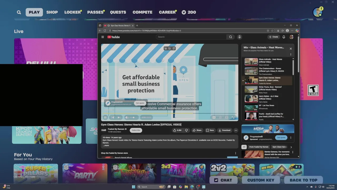Open YouTube notifications bell
Image resolution: width=337 pixels, height=190 pixels.
coord(284,37)
